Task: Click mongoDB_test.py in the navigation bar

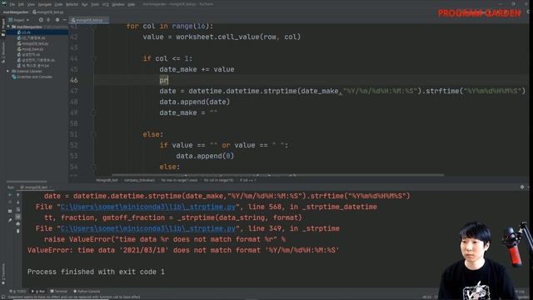Action: tap(48, 12)
